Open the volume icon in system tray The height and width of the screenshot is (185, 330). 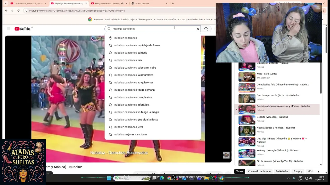point(311,178)
